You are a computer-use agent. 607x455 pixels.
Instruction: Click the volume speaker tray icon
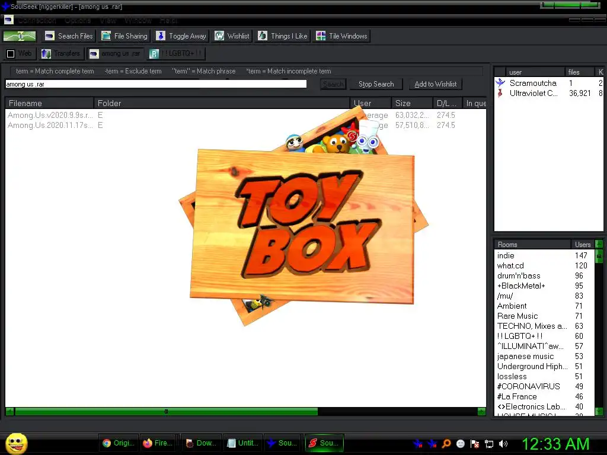click(503, 444)
